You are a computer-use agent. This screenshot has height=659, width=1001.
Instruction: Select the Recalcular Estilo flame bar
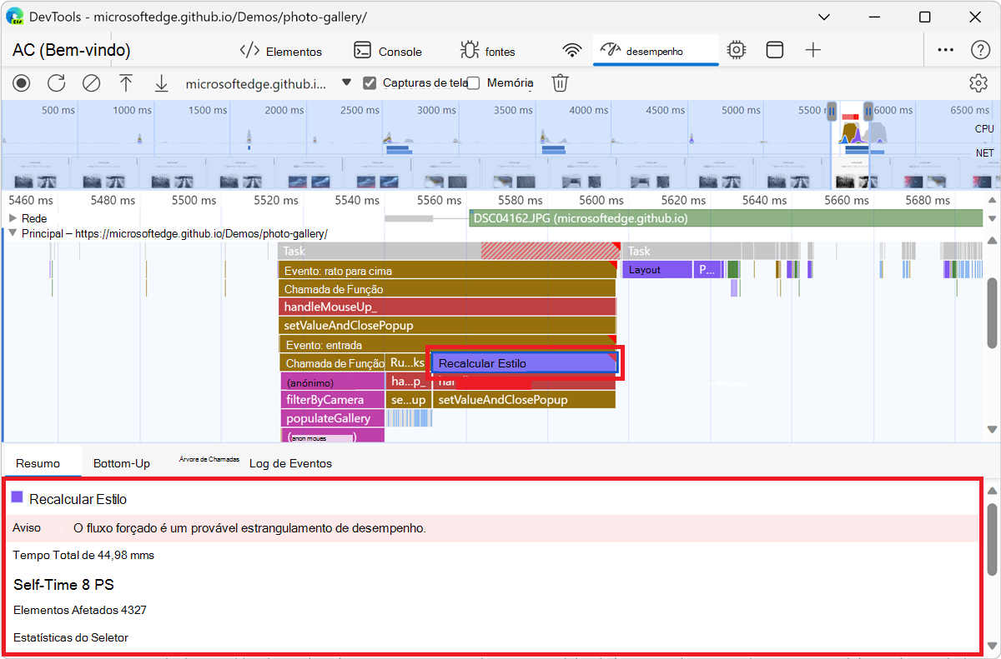524,363
